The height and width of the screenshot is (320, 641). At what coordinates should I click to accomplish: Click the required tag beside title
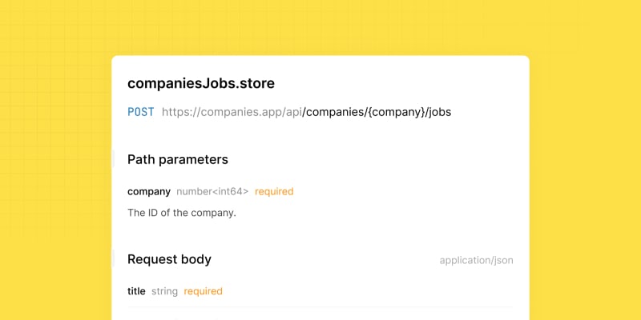[x=204, y=291]
